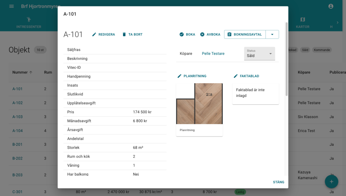The width and height of the screenshot is (346, 196).
Task: Open buyer Pelle Testare link
Action: [213, 54]
